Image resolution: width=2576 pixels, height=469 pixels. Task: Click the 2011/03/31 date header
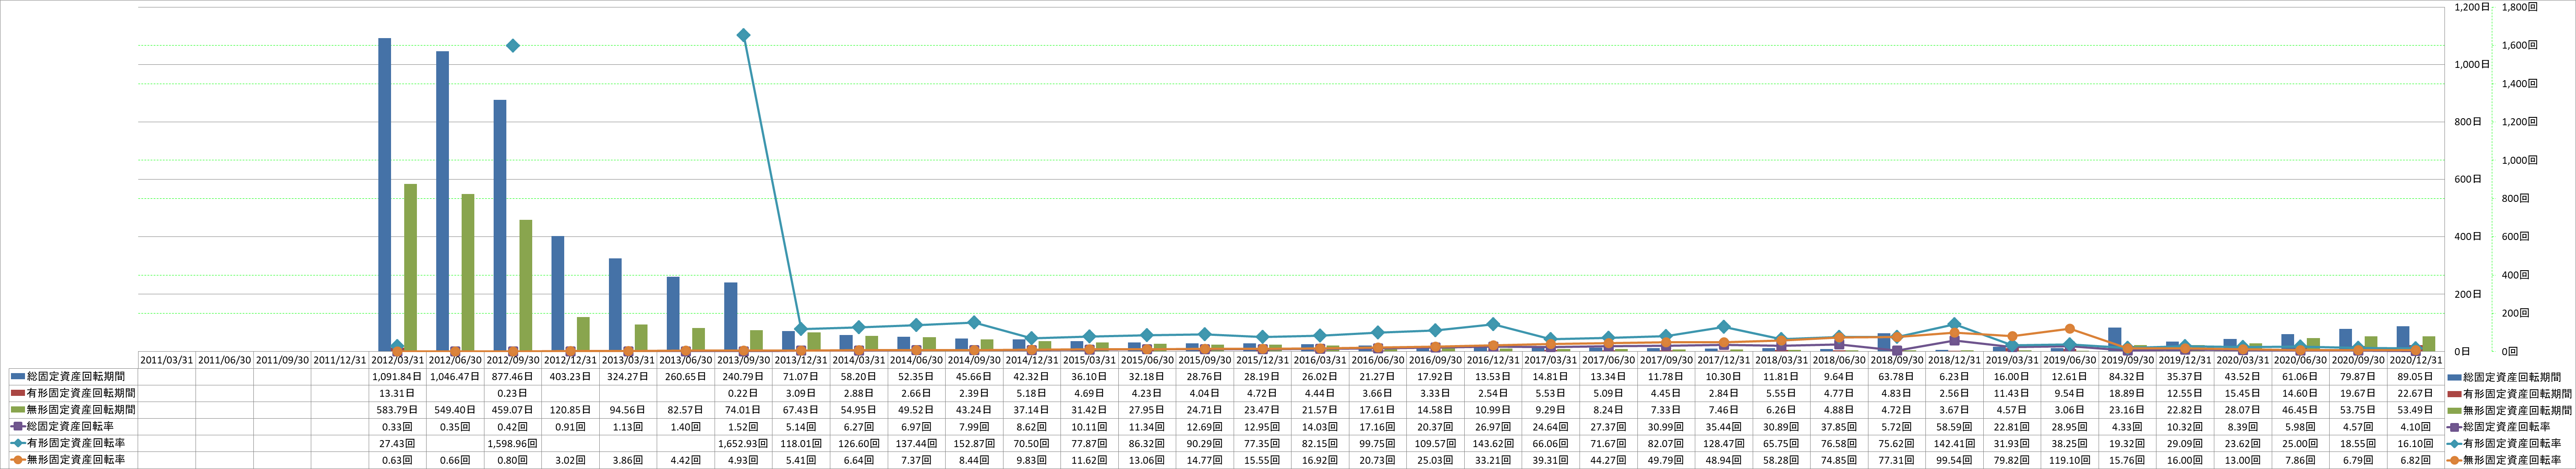[167, 360]
